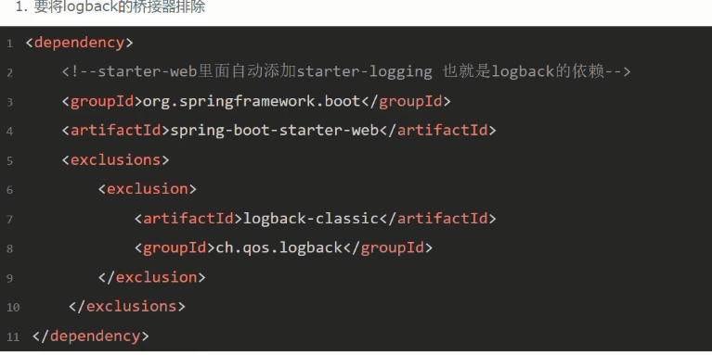Viewport: 712px width, 355px height.
Task: Click closing artifactId tag on line 7
Action: pyautogui.click(x=438, y=219)
